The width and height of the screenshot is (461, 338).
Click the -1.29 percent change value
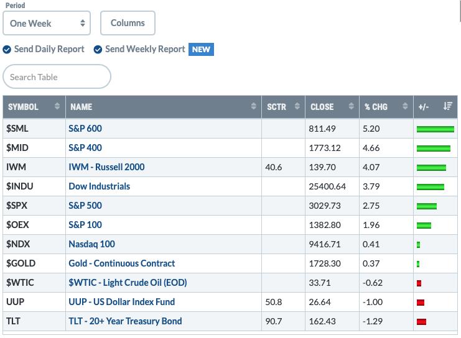[373, 321]
